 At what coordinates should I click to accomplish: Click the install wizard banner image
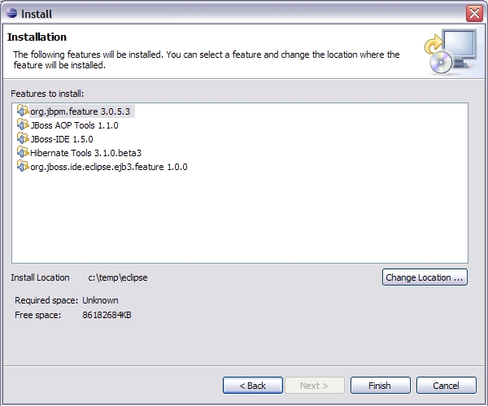[x=451, y=51]
